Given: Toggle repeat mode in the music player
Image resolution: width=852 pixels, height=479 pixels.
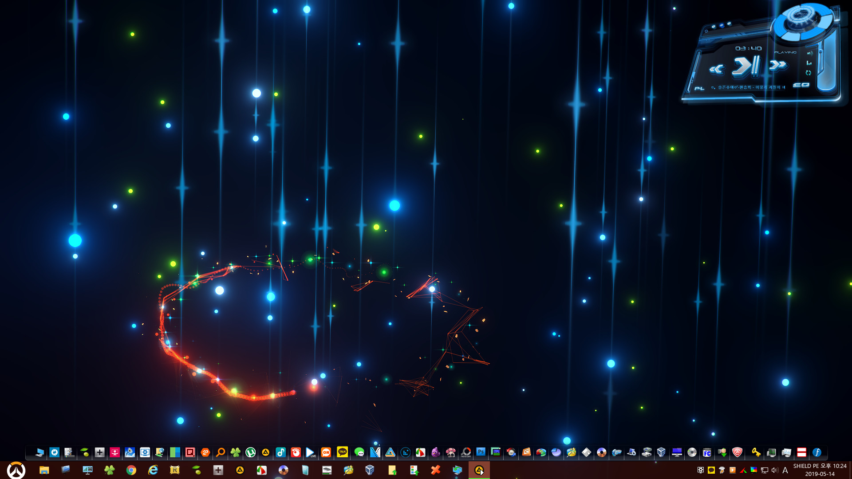Looking at the screenshot, I should coord(809,73).
